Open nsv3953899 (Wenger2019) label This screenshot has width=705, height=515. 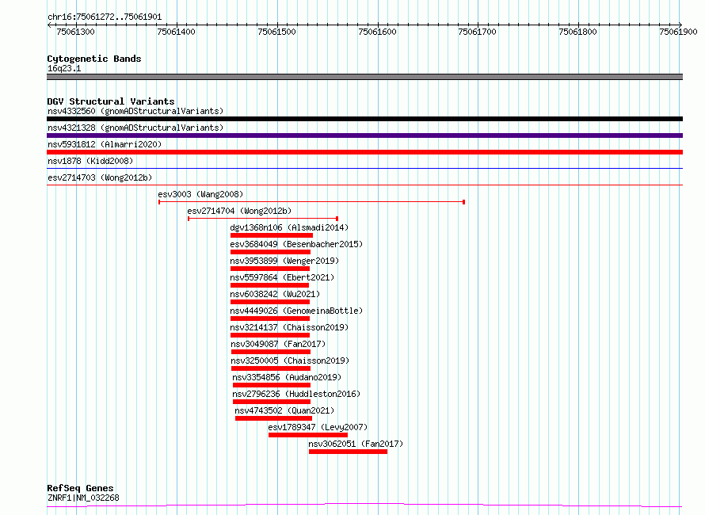(284, 261)
